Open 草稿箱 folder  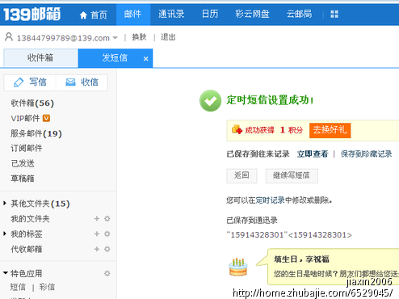click(23, 179)
